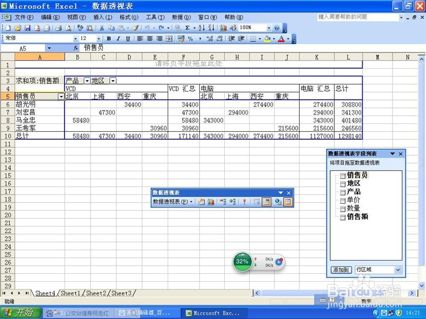
Task: Toggle bold formatting in the toolbar
Action: point(109,38)
